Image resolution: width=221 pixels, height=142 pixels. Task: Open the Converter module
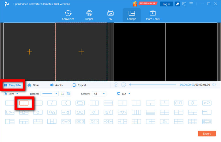68,15
